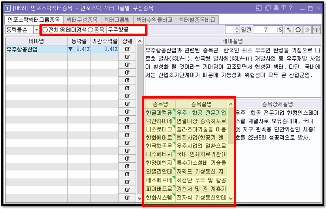Click description '광센서 및 광 계측기'

(201, 189)
